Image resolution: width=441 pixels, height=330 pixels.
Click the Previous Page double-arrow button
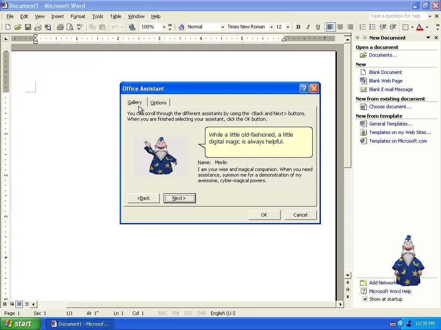coord(348,282)
